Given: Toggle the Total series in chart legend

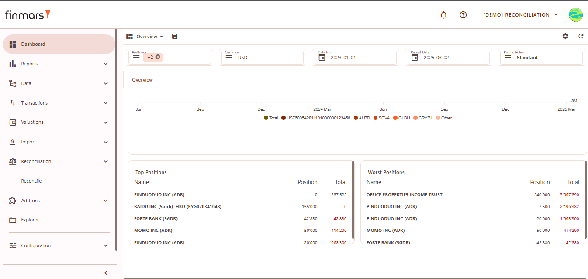Looking at the screenshot, I should click(x=271, y=118).
